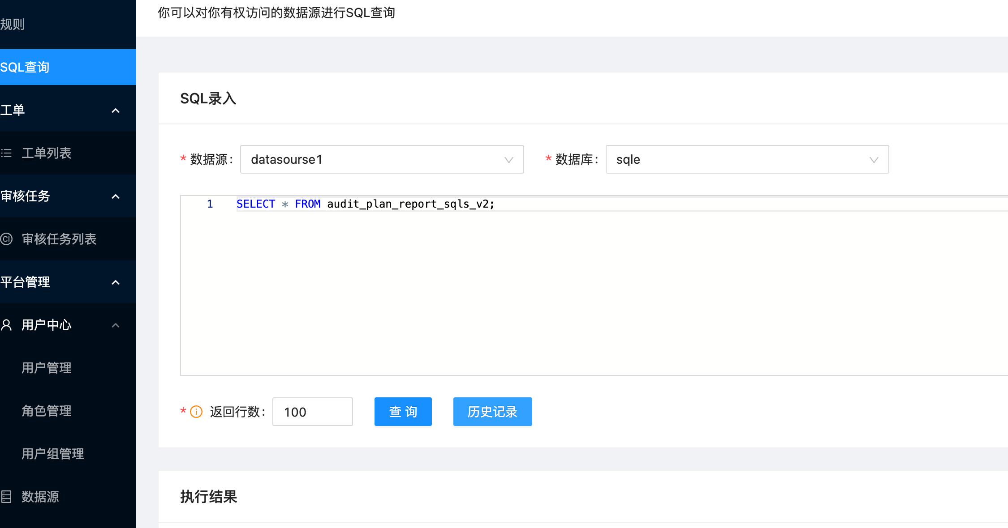Open the 数据库 dropdown showing sqle

click(x=747, y=159)
